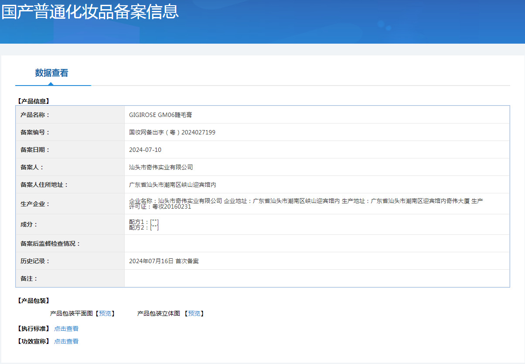This screenshot has width=525, height=364.
Task: Click the 历史记录 row label
Action: pyautogui.click(x=35, y=261)
